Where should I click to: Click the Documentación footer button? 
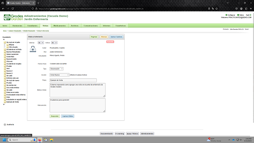tap(106, 133)
